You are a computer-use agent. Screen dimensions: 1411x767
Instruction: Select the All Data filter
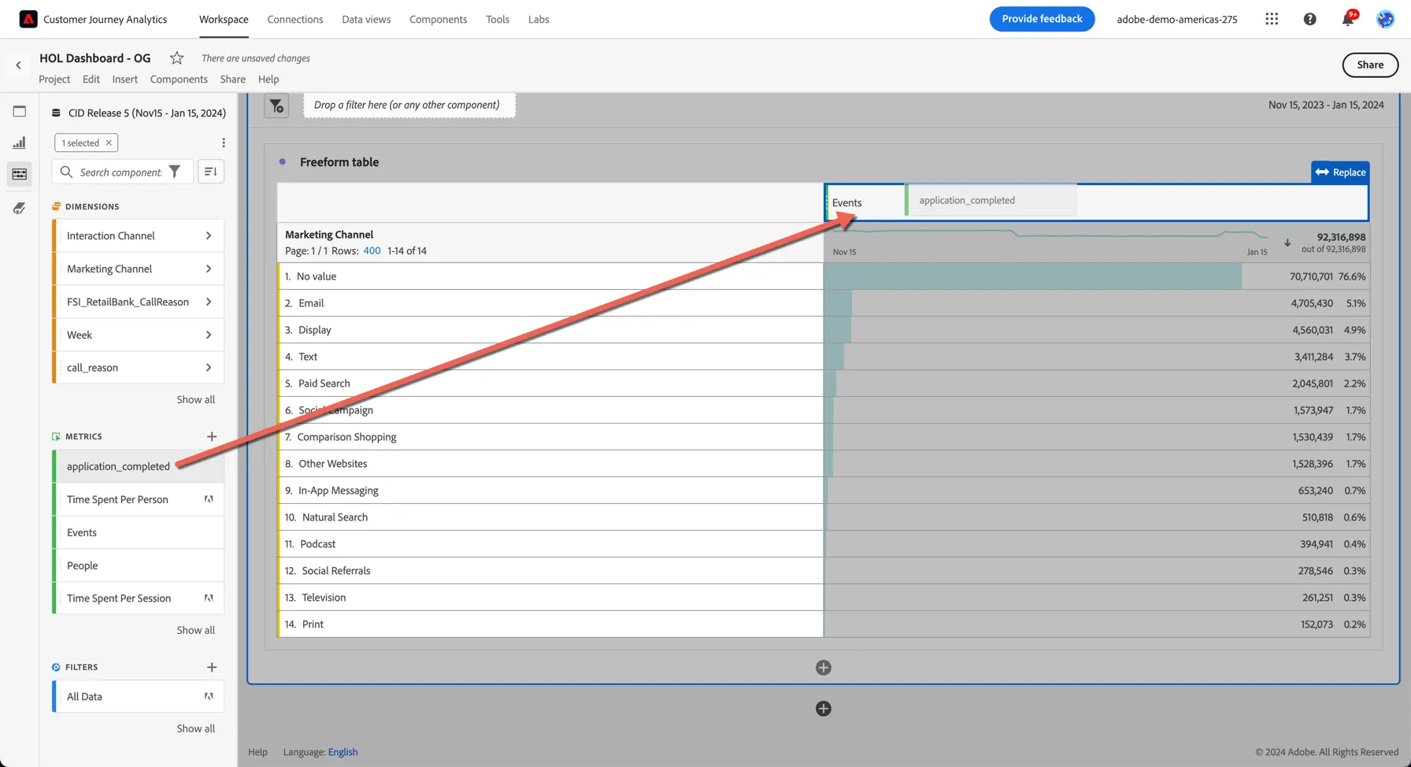139,696
